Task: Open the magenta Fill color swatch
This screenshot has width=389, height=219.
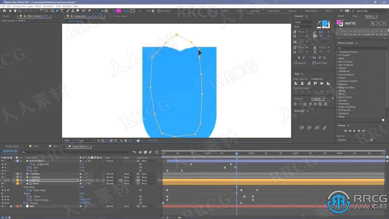Action: point(119,11)
